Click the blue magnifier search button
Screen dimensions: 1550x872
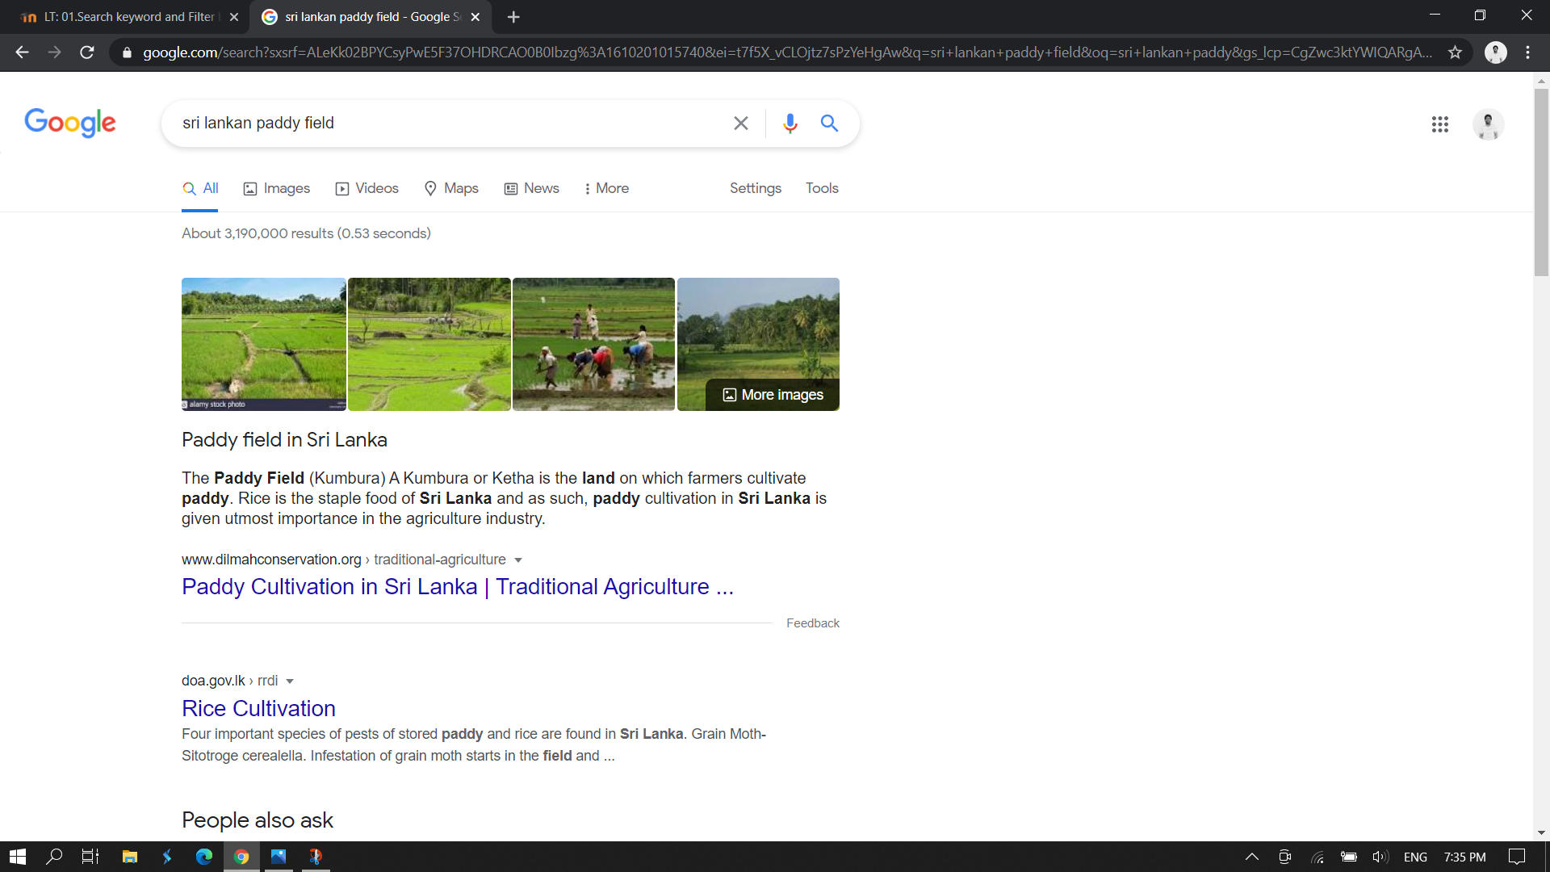click(x=829, y=124)
